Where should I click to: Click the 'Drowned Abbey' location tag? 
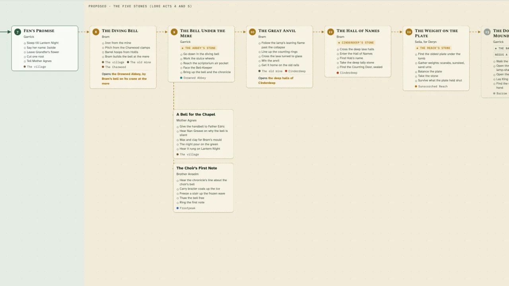[x=193, y=78]
